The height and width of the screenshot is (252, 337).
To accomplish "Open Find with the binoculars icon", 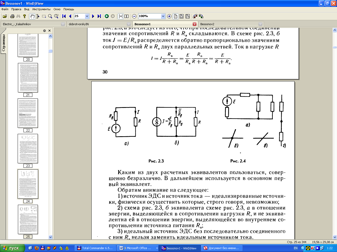I will pos(18,16).
